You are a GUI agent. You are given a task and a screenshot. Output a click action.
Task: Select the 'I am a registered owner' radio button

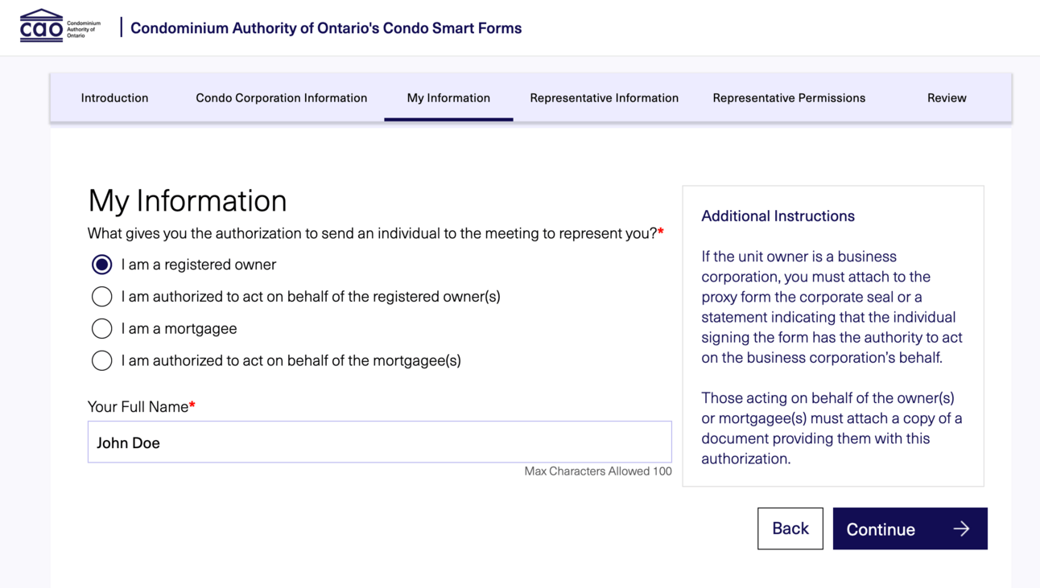(x=101, y=265)
